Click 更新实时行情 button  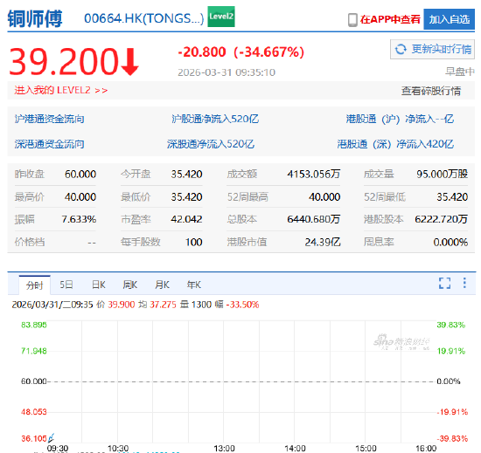click(433, 49)
